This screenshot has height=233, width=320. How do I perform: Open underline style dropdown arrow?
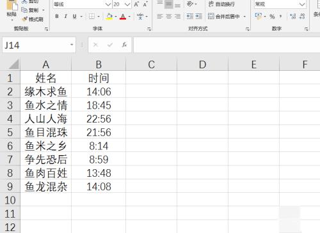pyautogui.click(x=81, y=17)
